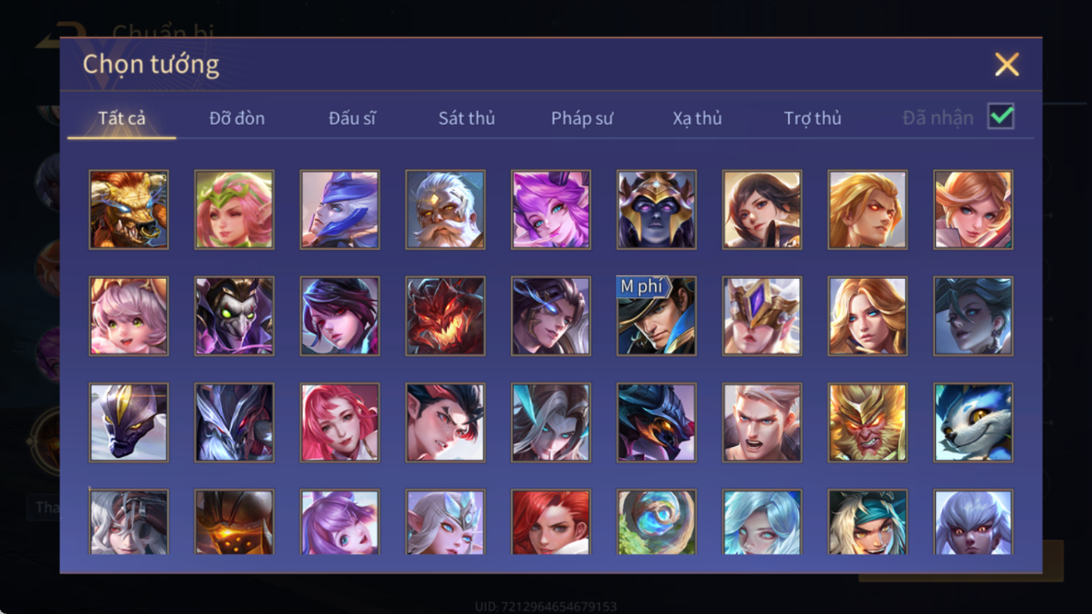The image size is (1092, 614).
Task: Choose the golden monkey king hero
Action: coord(868,422)
